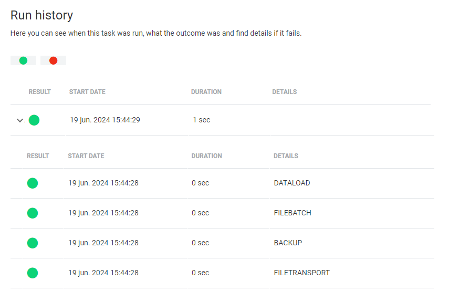Click the FILETRANSPORT row status icon

click(33, 273)
